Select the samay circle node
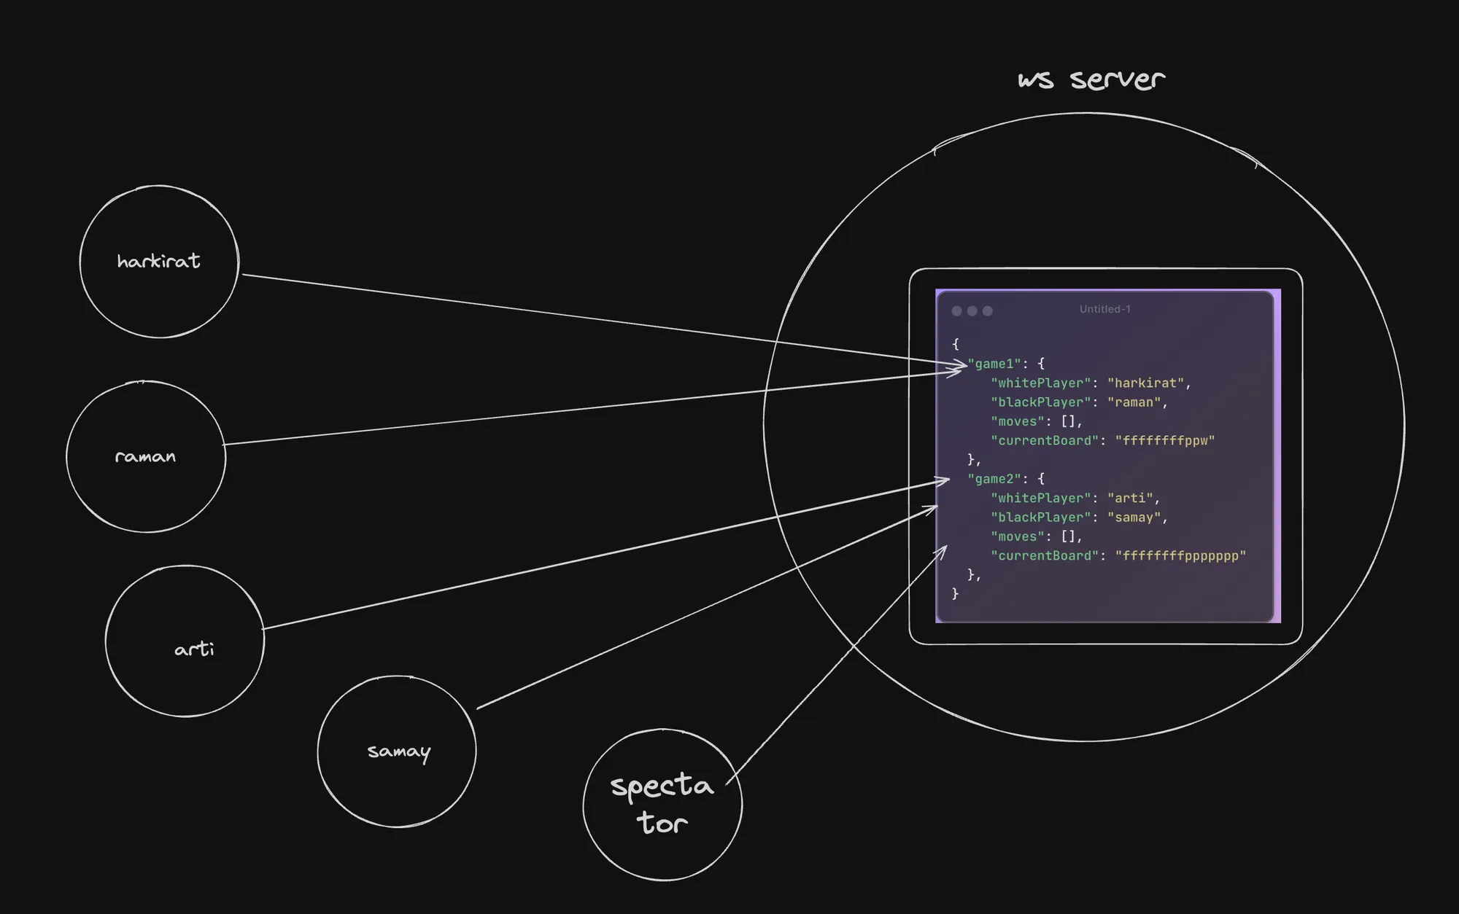This screenshot has height=914, width=1459. tap(397, 751)
